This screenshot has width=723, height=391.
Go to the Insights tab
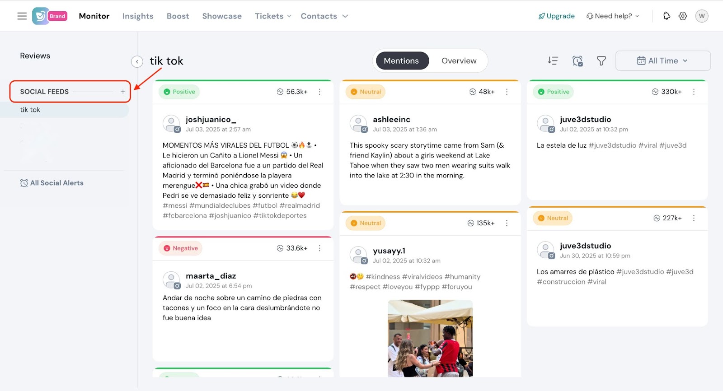tap(138, 16)
